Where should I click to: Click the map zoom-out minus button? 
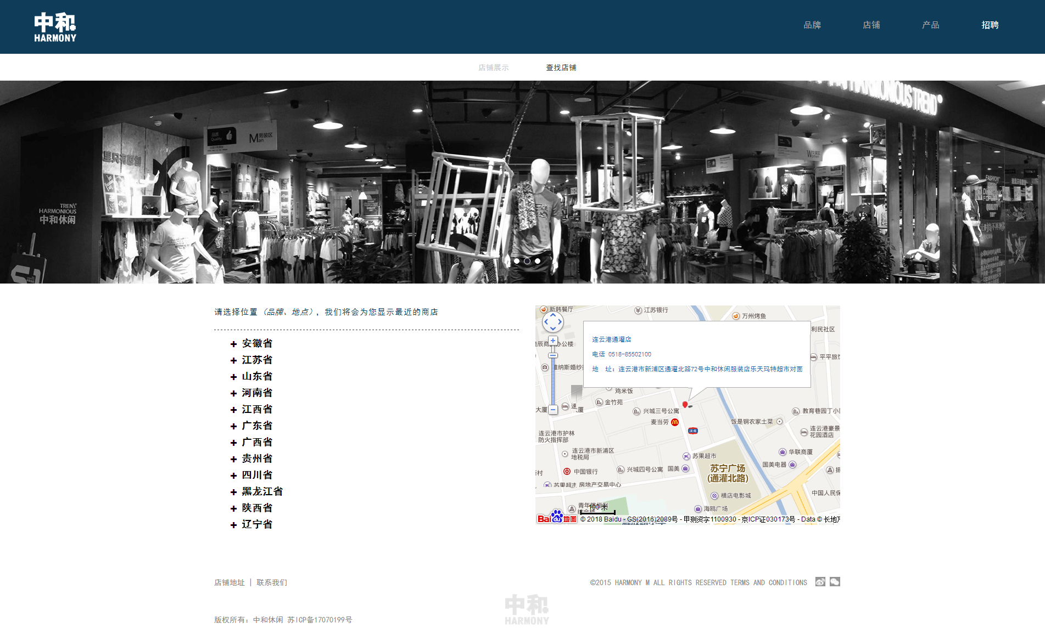click(x=553, y=410)
